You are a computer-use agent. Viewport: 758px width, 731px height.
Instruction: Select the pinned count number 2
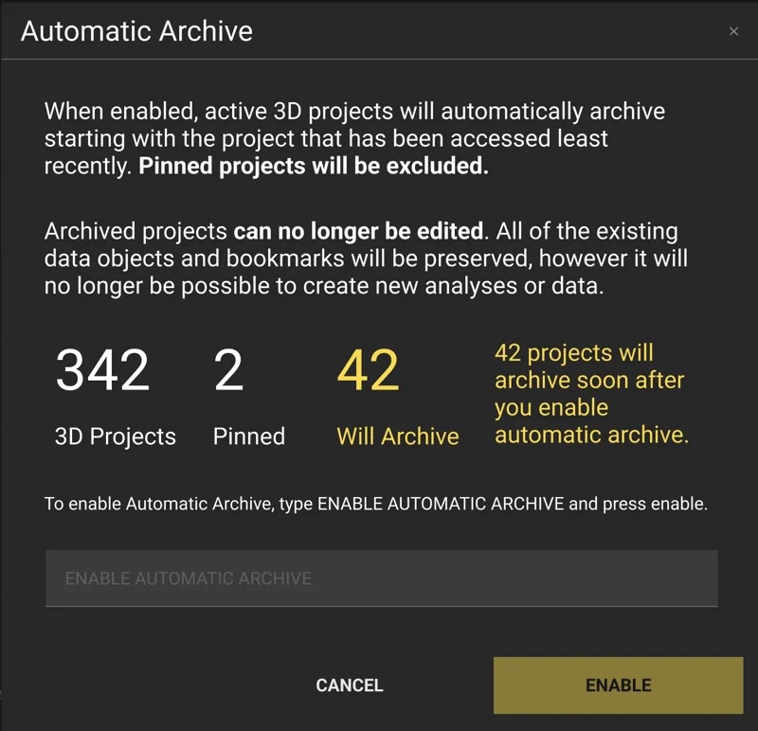pyautogui.click(x=228, y=370)
